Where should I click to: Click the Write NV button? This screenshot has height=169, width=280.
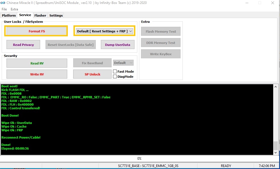tap(37, 74)
